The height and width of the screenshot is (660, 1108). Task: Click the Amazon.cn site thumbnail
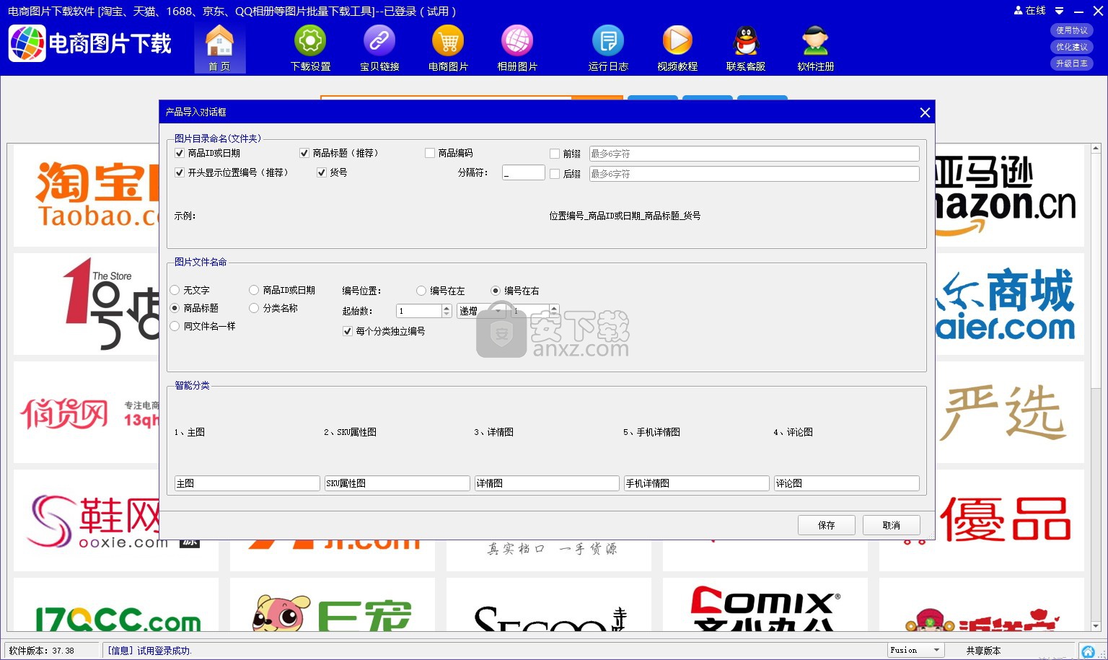[x=1010, y=195]
